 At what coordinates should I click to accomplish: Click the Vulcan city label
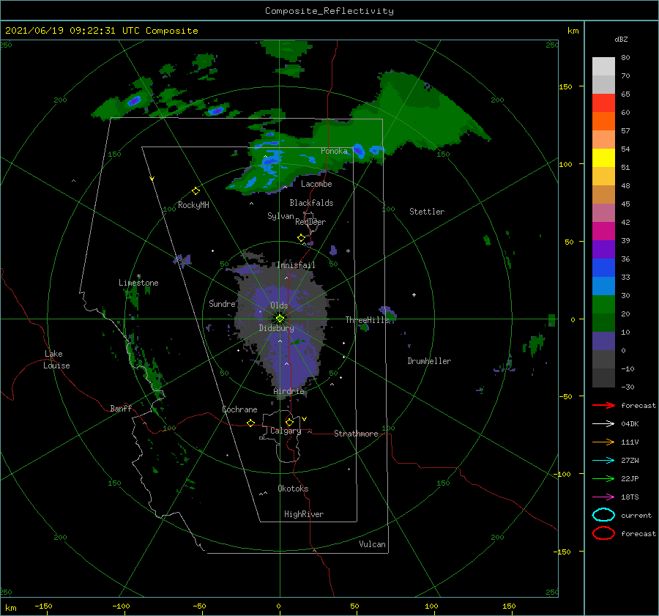click(x=373, y=544)
